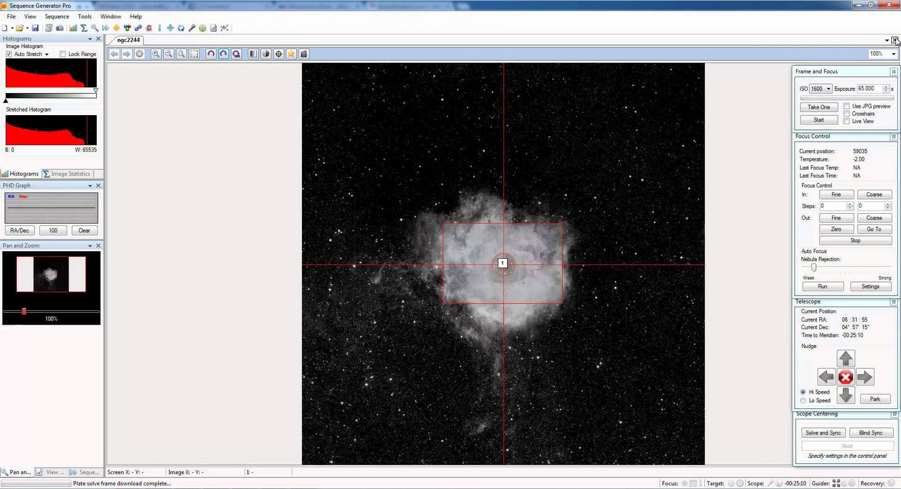The image size is (901, 489).
Task: Open the PHD Graph panel options arrow
Action: coord(90,185)
